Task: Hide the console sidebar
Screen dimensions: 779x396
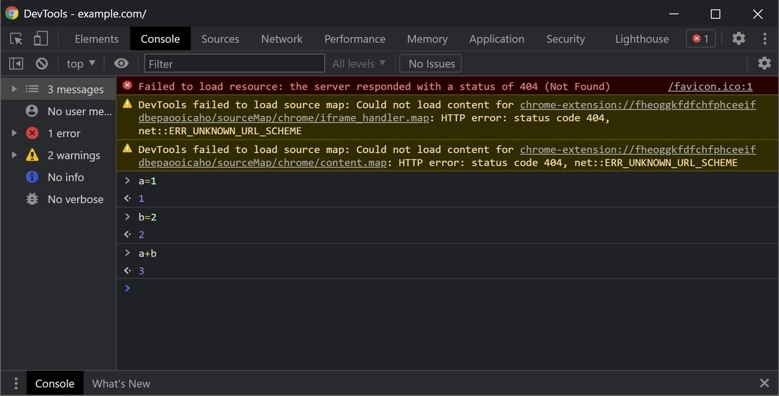Action: tap(16, 64)
